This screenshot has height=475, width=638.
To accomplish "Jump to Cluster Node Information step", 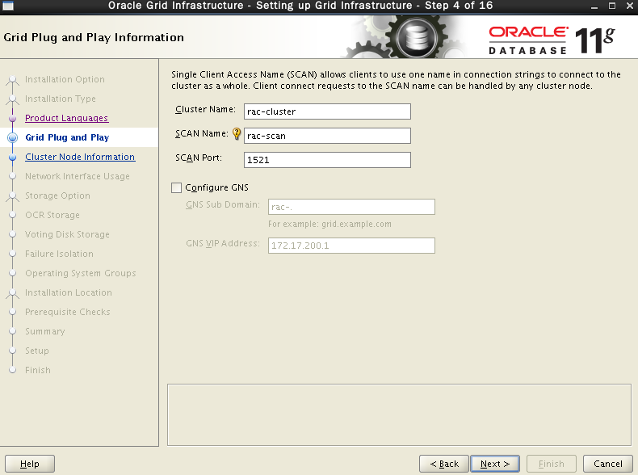I will tap(80, 158).
